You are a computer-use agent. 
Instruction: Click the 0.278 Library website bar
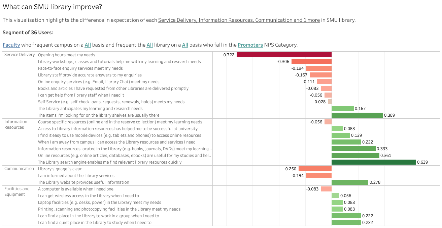[350, 182]
